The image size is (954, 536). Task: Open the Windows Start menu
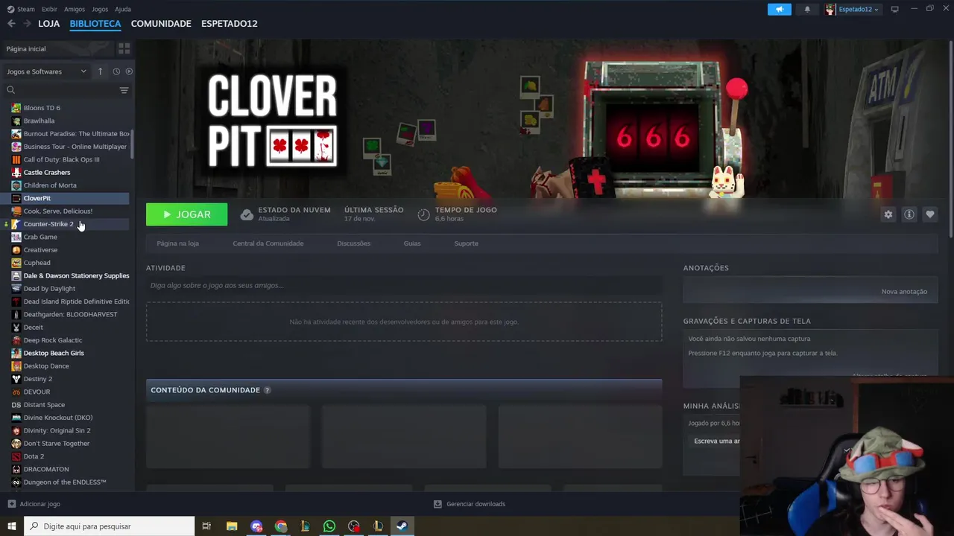12,526
